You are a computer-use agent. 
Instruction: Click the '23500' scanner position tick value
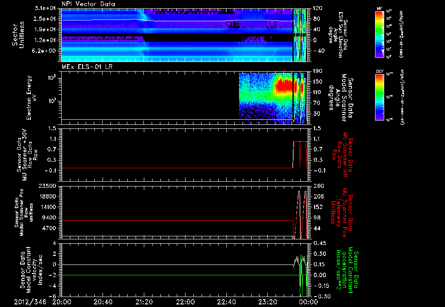coord(47,186)
